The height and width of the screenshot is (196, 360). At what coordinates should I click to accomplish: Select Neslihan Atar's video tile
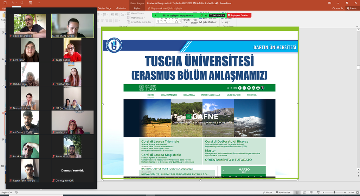72,74
